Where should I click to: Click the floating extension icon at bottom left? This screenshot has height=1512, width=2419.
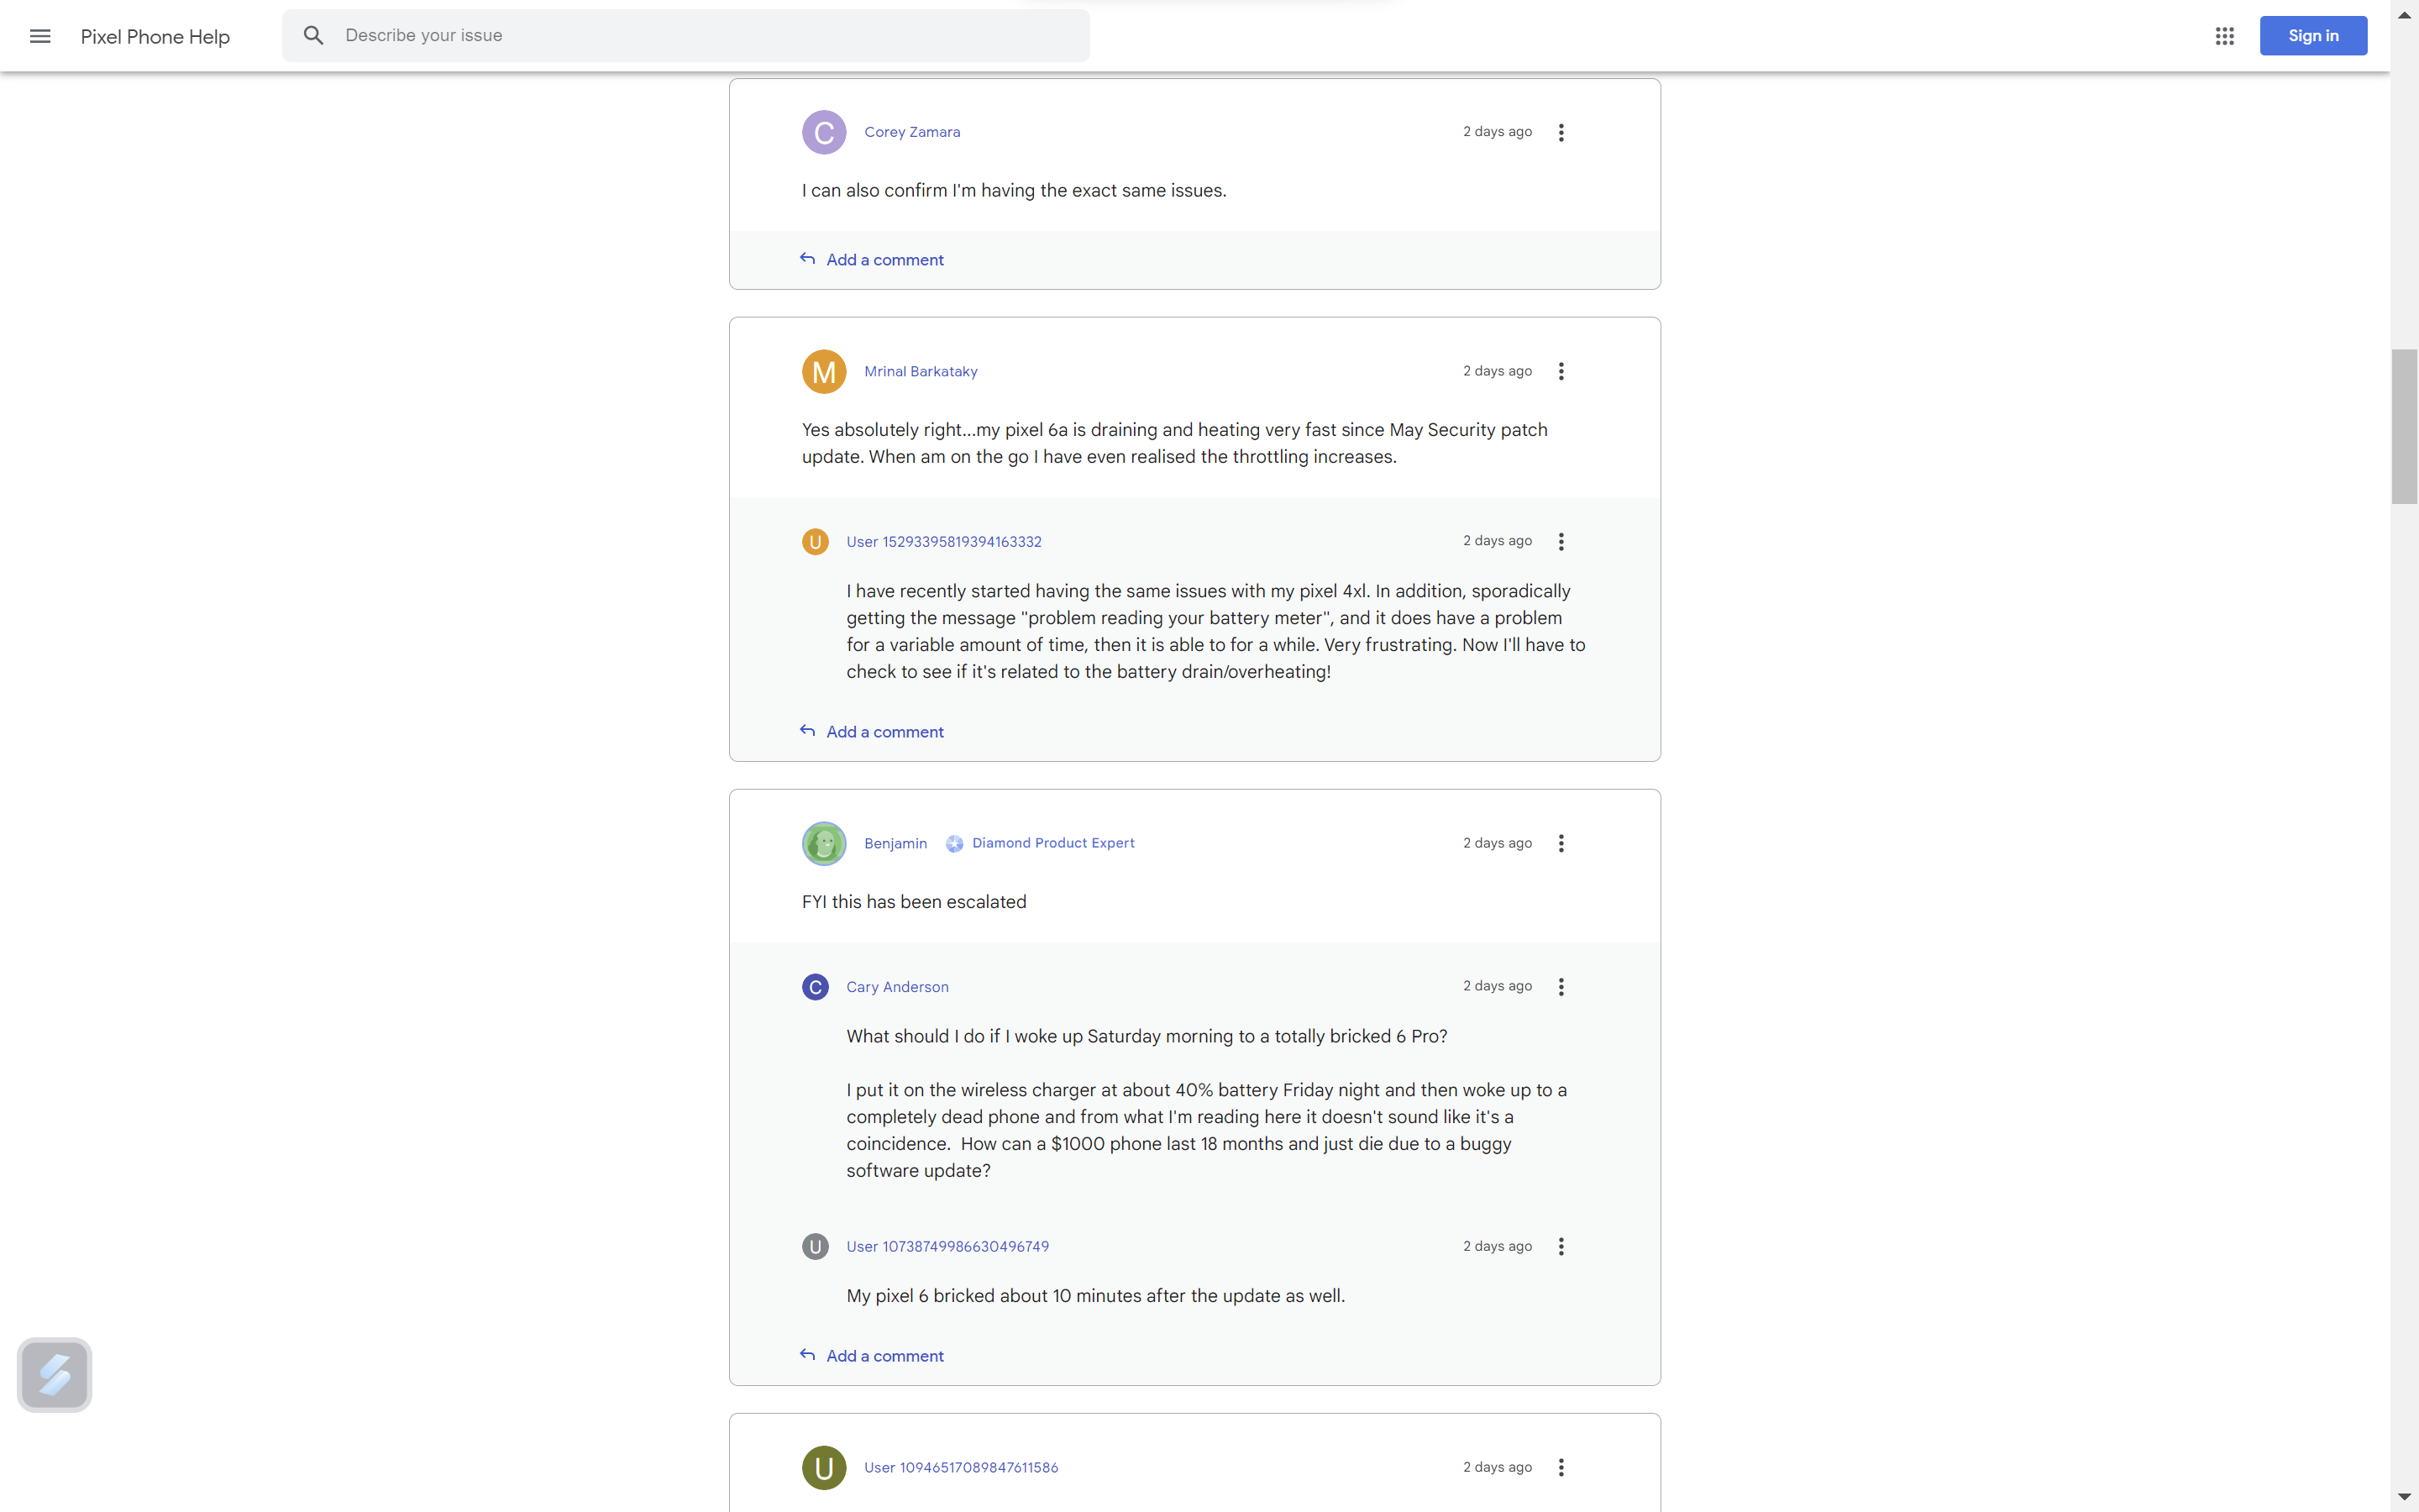[55, 1375]
